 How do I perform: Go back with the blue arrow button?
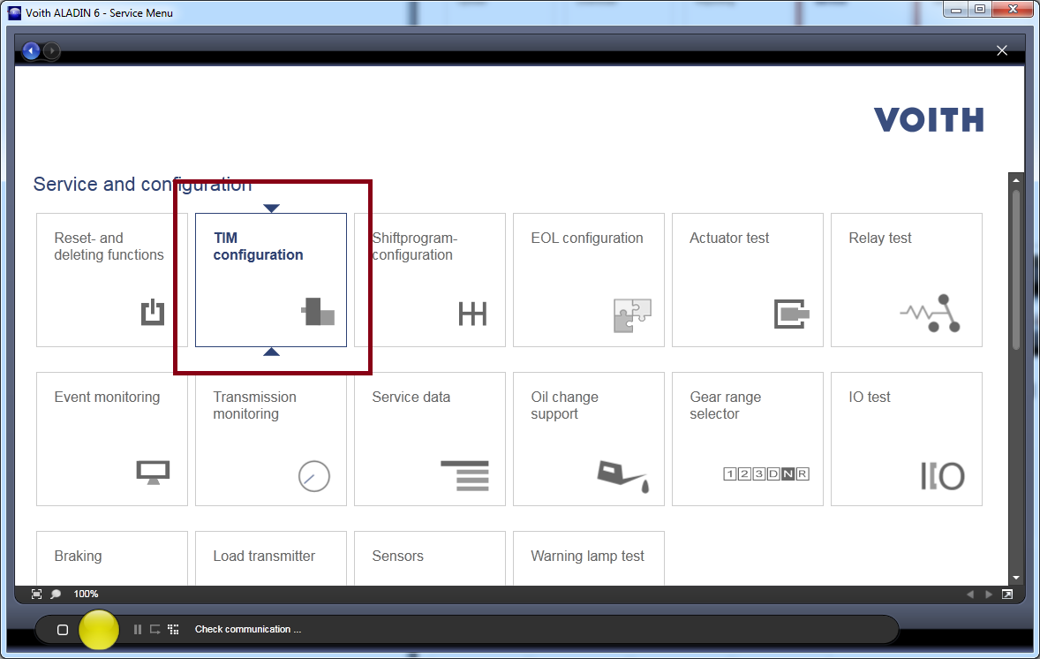(31, 50)
